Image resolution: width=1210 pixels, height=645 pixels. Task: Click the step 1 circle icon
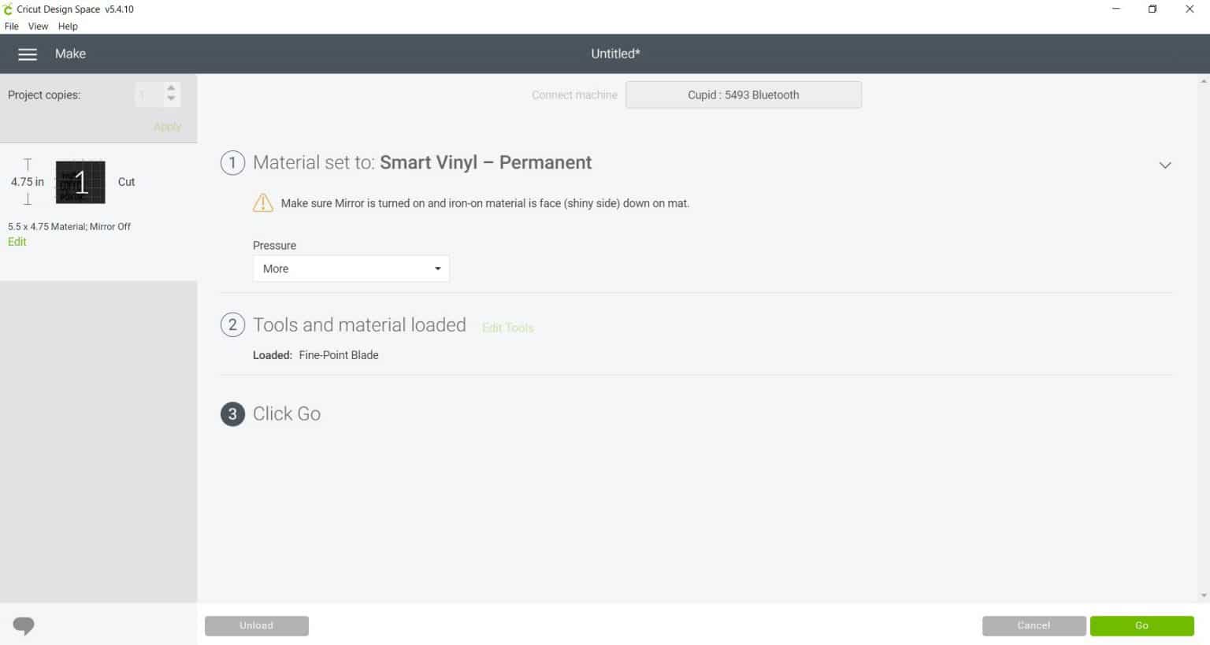(232, 163)
